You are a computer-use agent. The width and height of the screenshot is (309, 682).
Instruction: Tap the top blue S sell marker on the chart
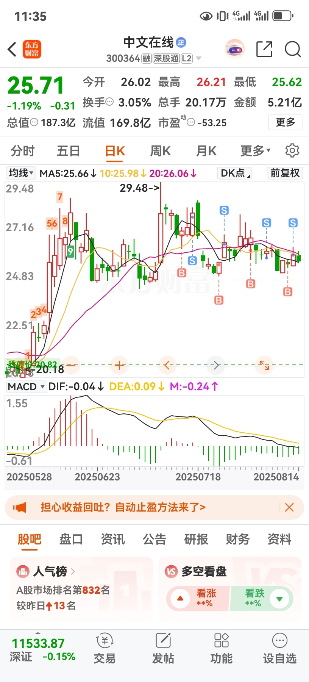pos(224,210)
